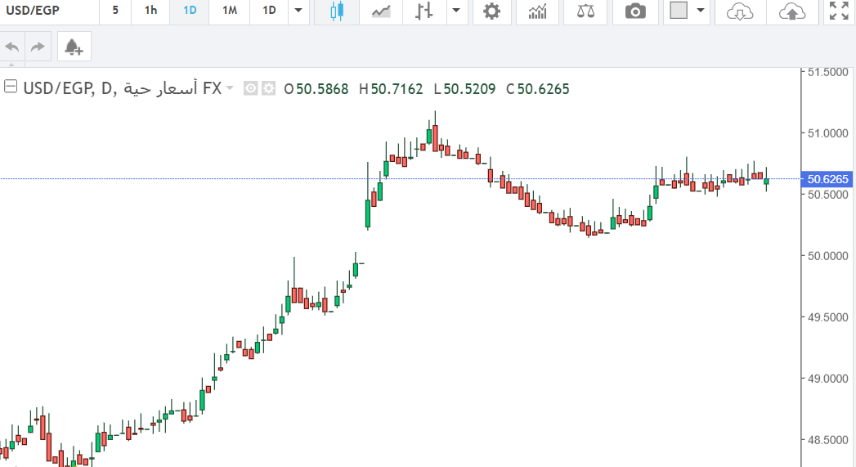856x467 pixels.
Task: Select the bars chart style icon
Action: (423, 11)
